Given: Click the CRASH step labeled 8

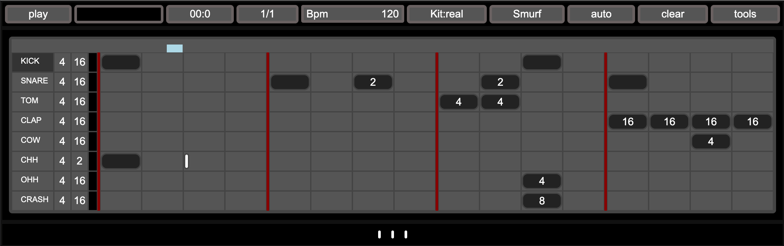Looking at the screenshot, I should pyautogui.click(x=542, y=201).
